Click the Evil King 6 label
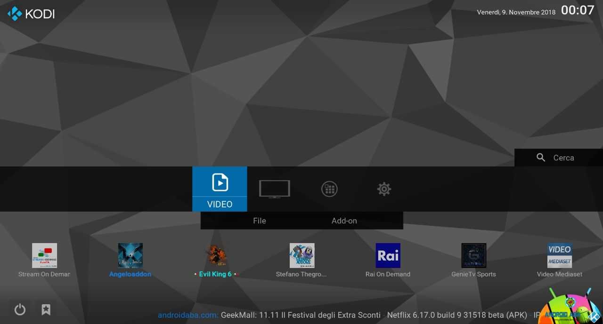The height and width of the screenshot is (324, 603). pos(216,274)
